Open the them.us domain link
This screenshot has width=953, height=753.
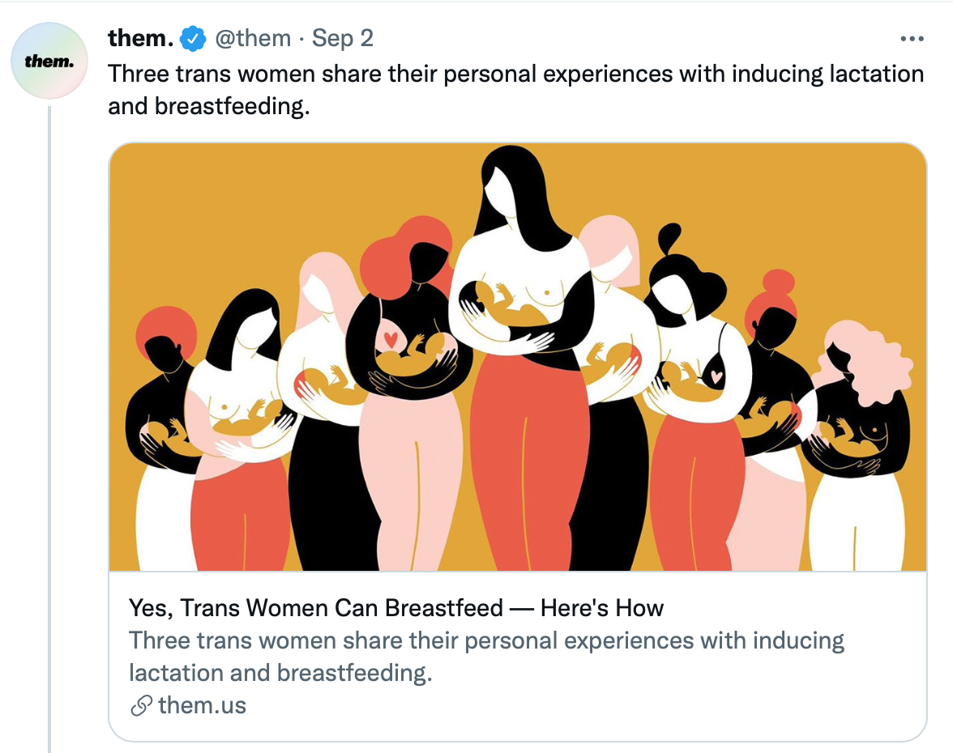202,706
